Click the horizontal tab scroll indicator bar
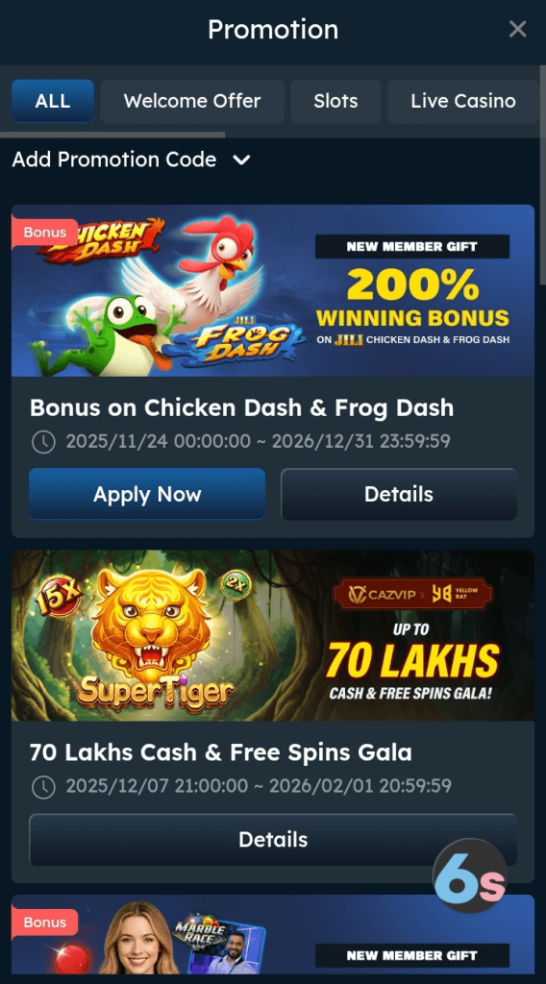This screenshot has height=984, width=546. pyautogui.click(x=112, y=135)
